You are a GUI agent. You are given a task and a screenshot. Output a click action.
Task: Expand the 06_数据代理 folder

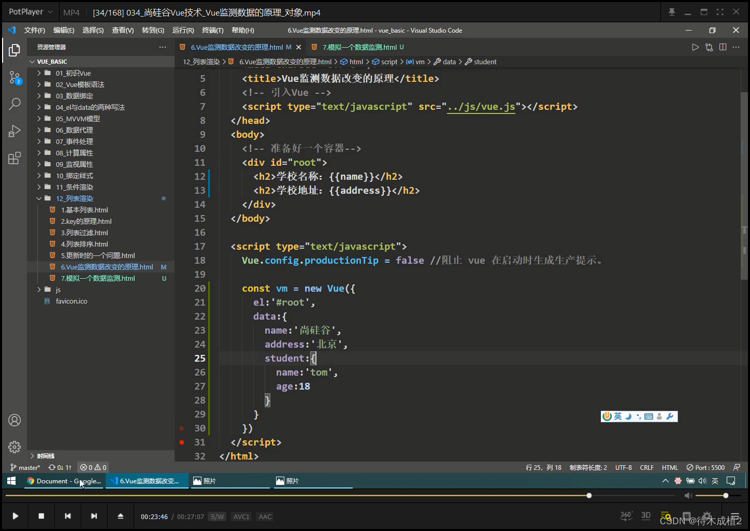tap(101, 130)
